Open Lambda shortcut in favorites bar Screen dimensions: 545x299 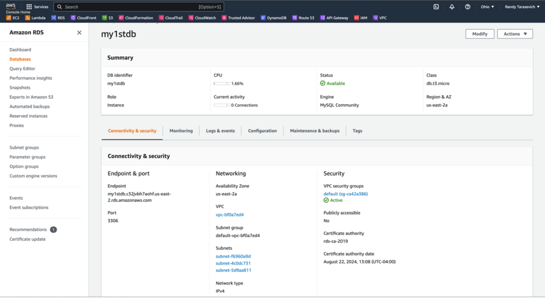(x=35, y=18)
